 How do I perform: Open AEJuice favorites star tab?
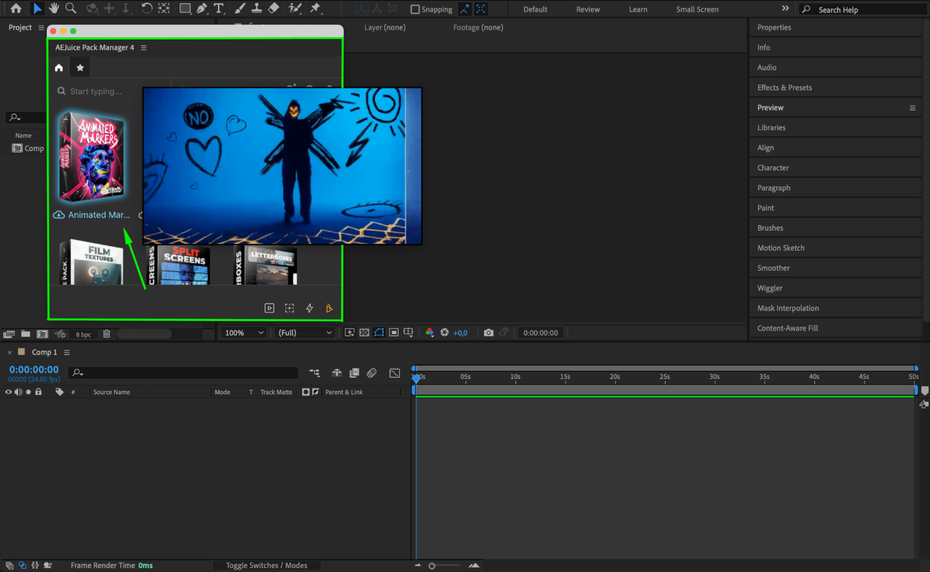point(80,68)
